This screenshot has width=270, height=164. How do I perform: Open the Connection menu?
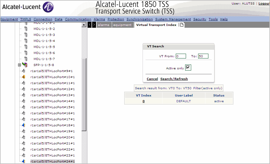coord(43,19)
